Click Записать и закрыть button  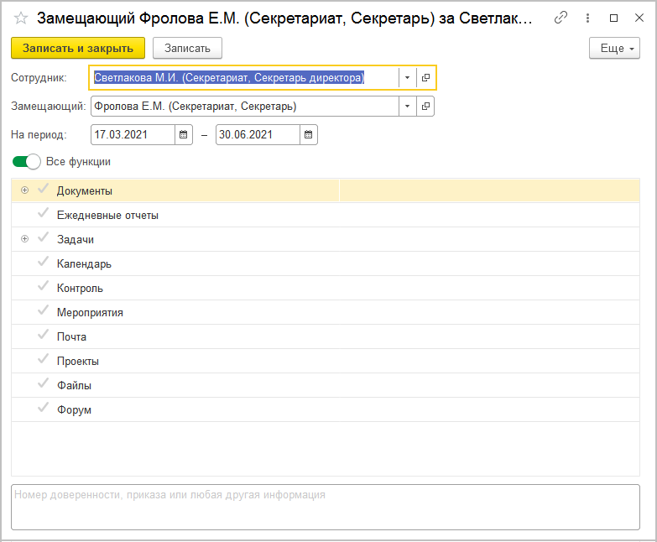[78, 48]
